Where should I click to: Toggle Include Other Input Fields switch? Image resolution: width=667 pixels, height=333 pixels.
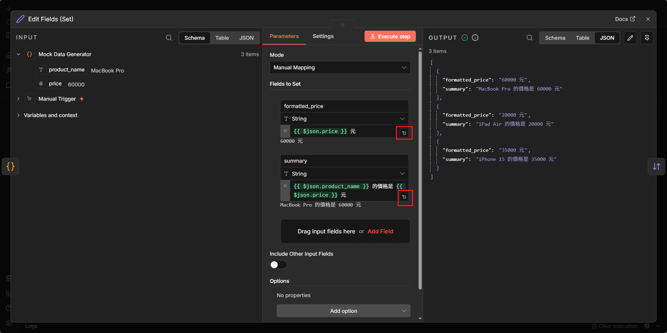(278, 265)
